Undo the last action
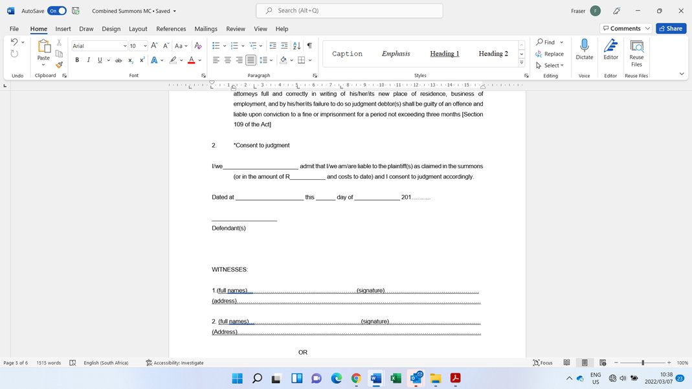Image resolution: width=692 pixels, height=389 pixels. pos(14,42)
